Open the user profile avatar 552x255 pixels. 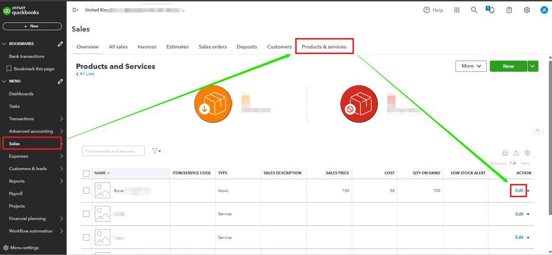544,10
